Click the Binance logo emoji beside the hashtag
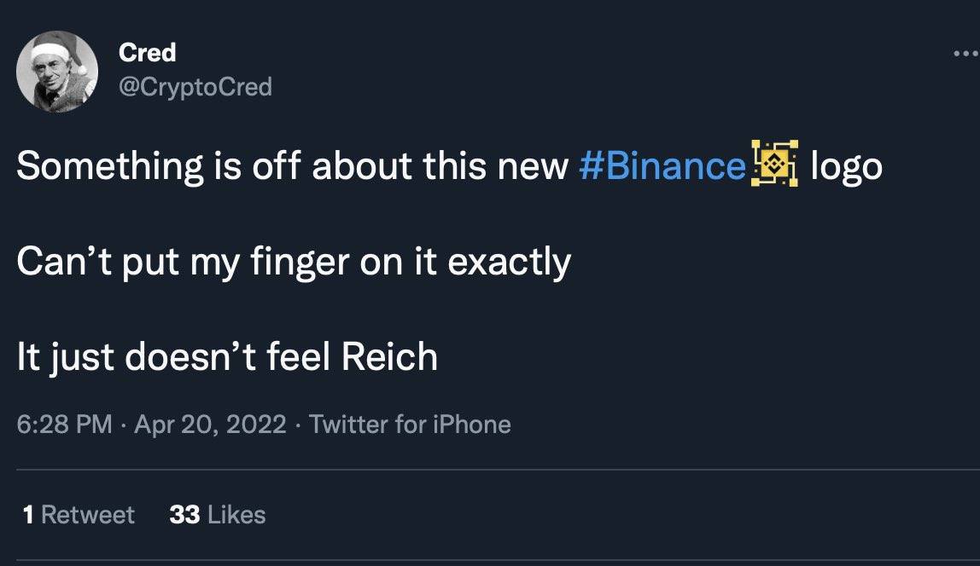Viewport: 980px width, 566px height. point(774,164)
